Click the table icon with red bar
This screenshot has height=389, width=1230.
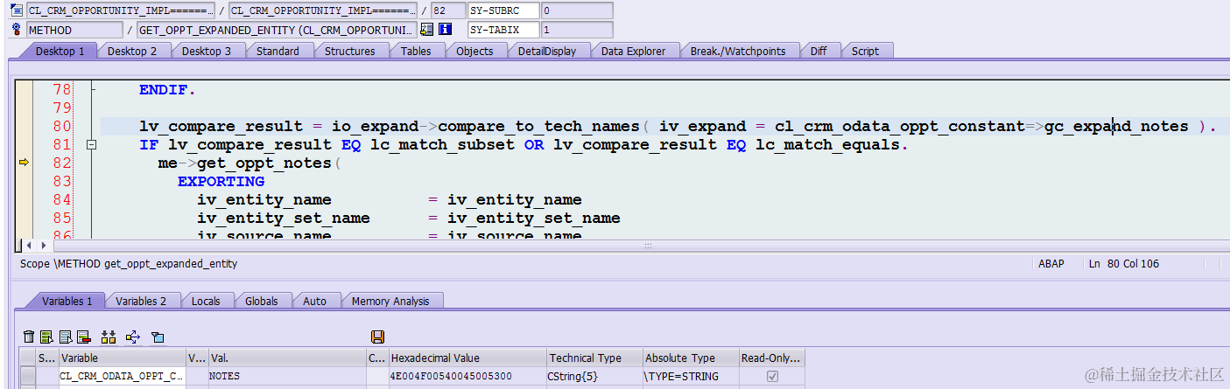pos(84,337)
